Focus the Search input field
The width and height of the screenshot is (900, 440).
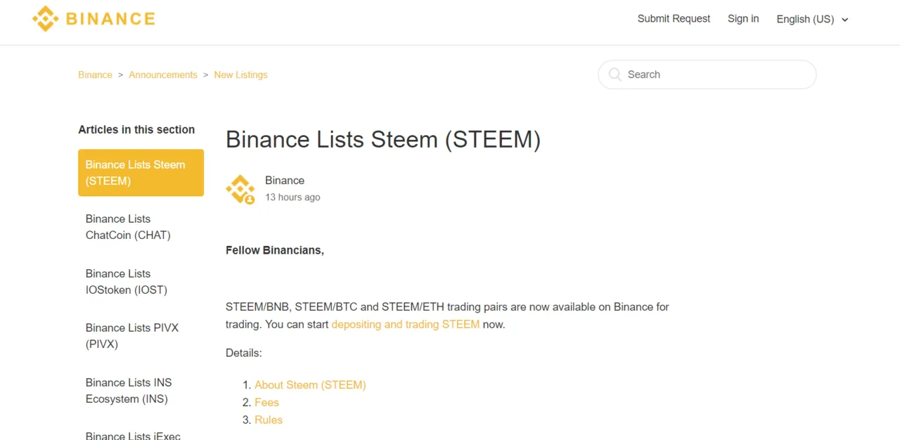tap(707, 75)
